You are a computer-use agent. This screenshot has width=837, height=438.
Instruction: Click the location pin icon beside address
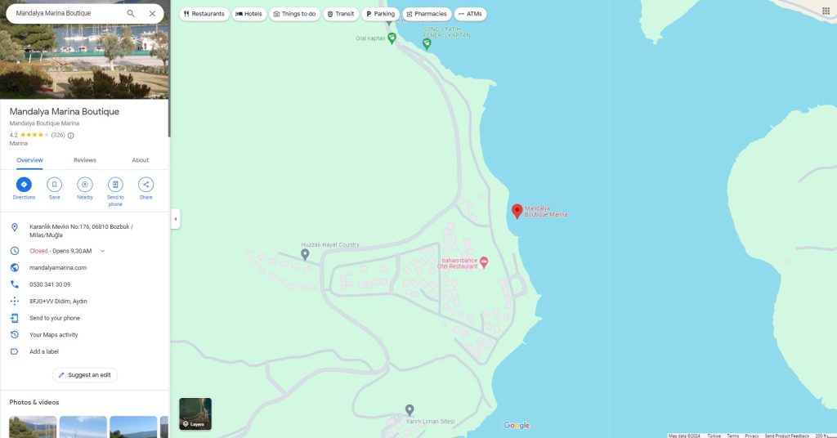(x=15, y=227)
